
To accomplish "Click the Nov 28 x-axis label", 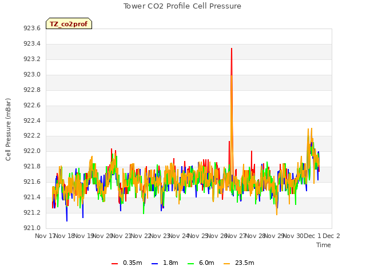I will coord(255,236).
